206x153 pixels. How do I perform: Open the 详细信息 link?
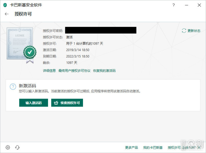point(49,71)
